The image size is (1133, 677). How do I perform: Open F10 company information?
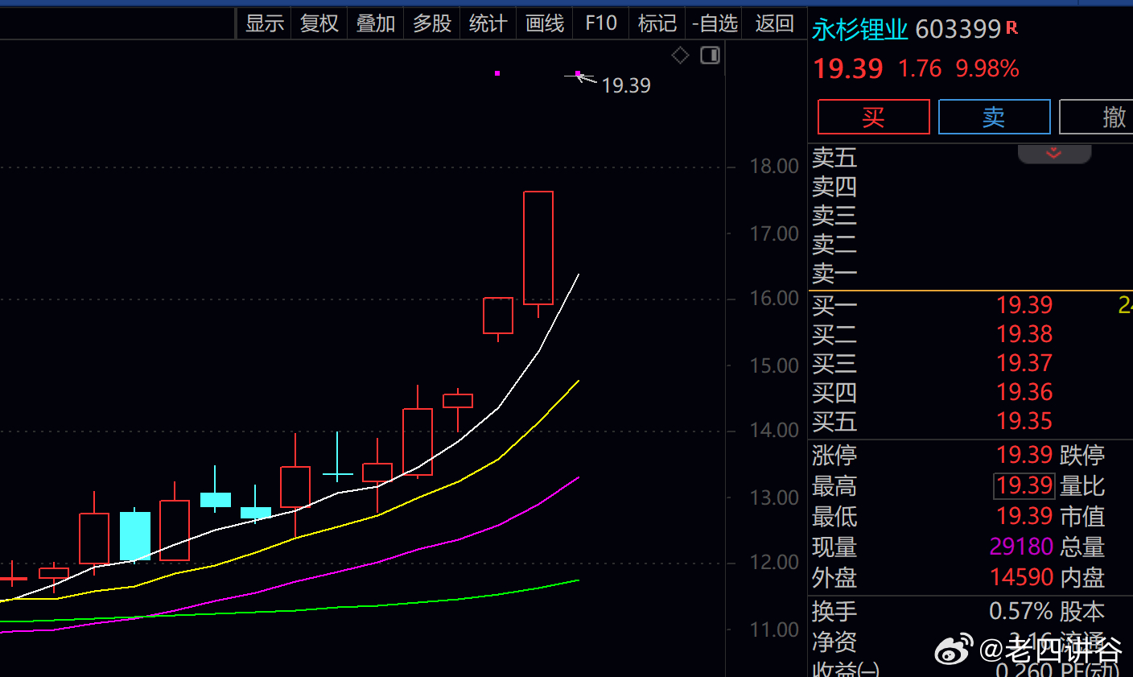click(x=601, y=23)
